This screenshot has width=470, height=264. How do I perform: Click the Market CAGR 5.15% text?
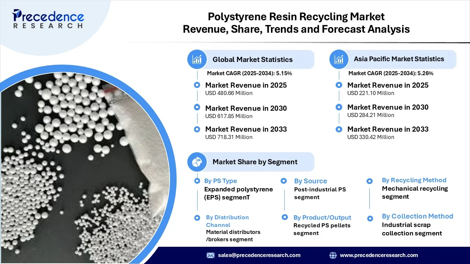click(x=249, y=73)
